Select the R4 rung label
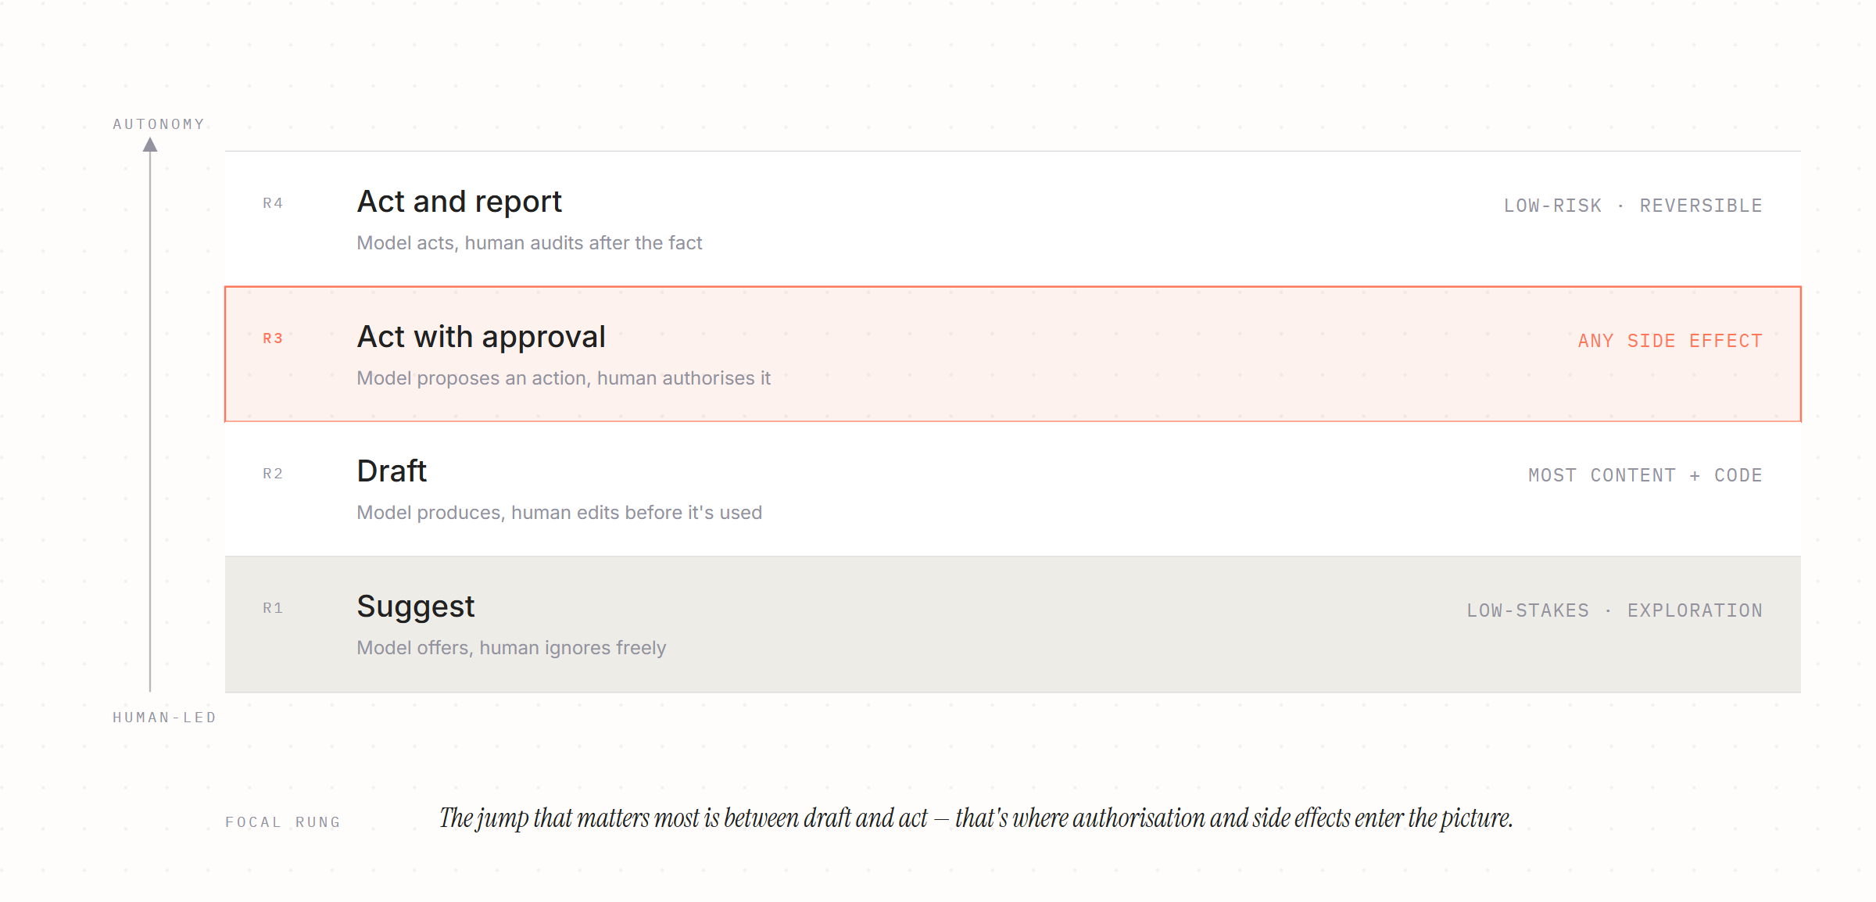1876x902 pixels. 273,203
